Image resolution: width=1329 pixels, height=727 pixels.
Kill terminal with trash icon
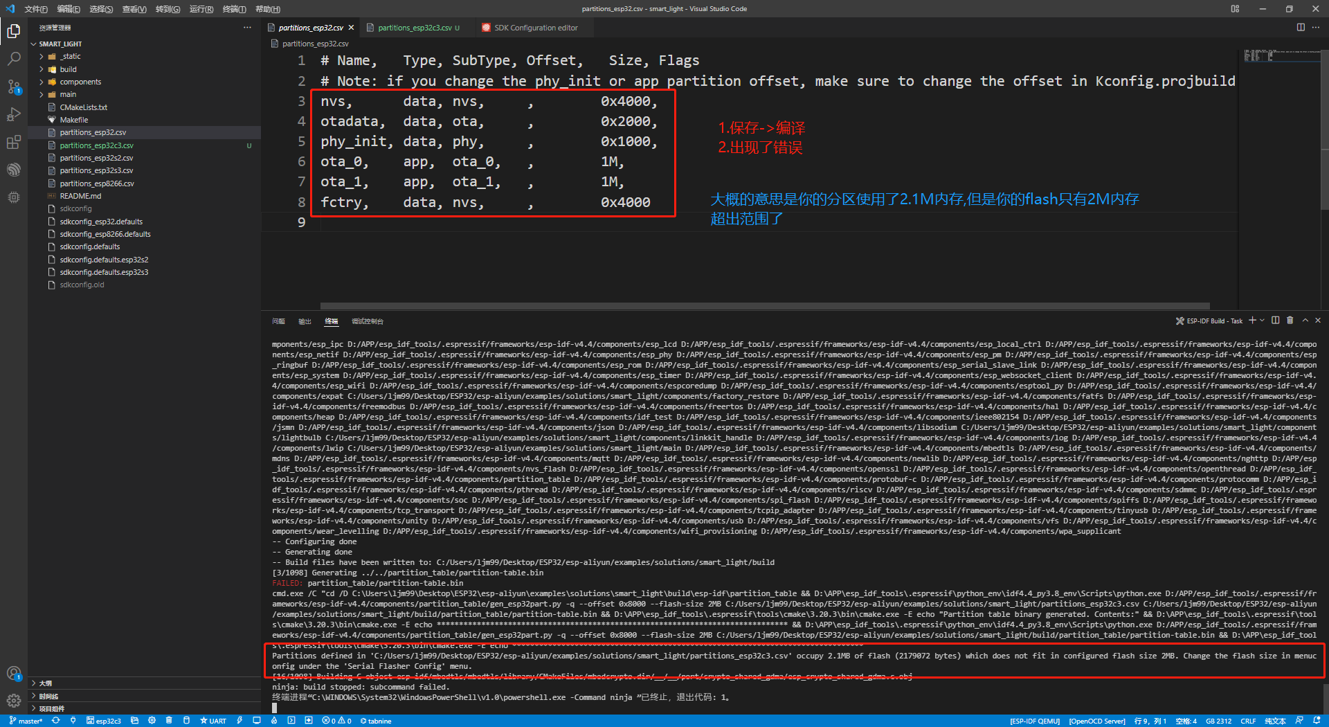point(1290,321)
